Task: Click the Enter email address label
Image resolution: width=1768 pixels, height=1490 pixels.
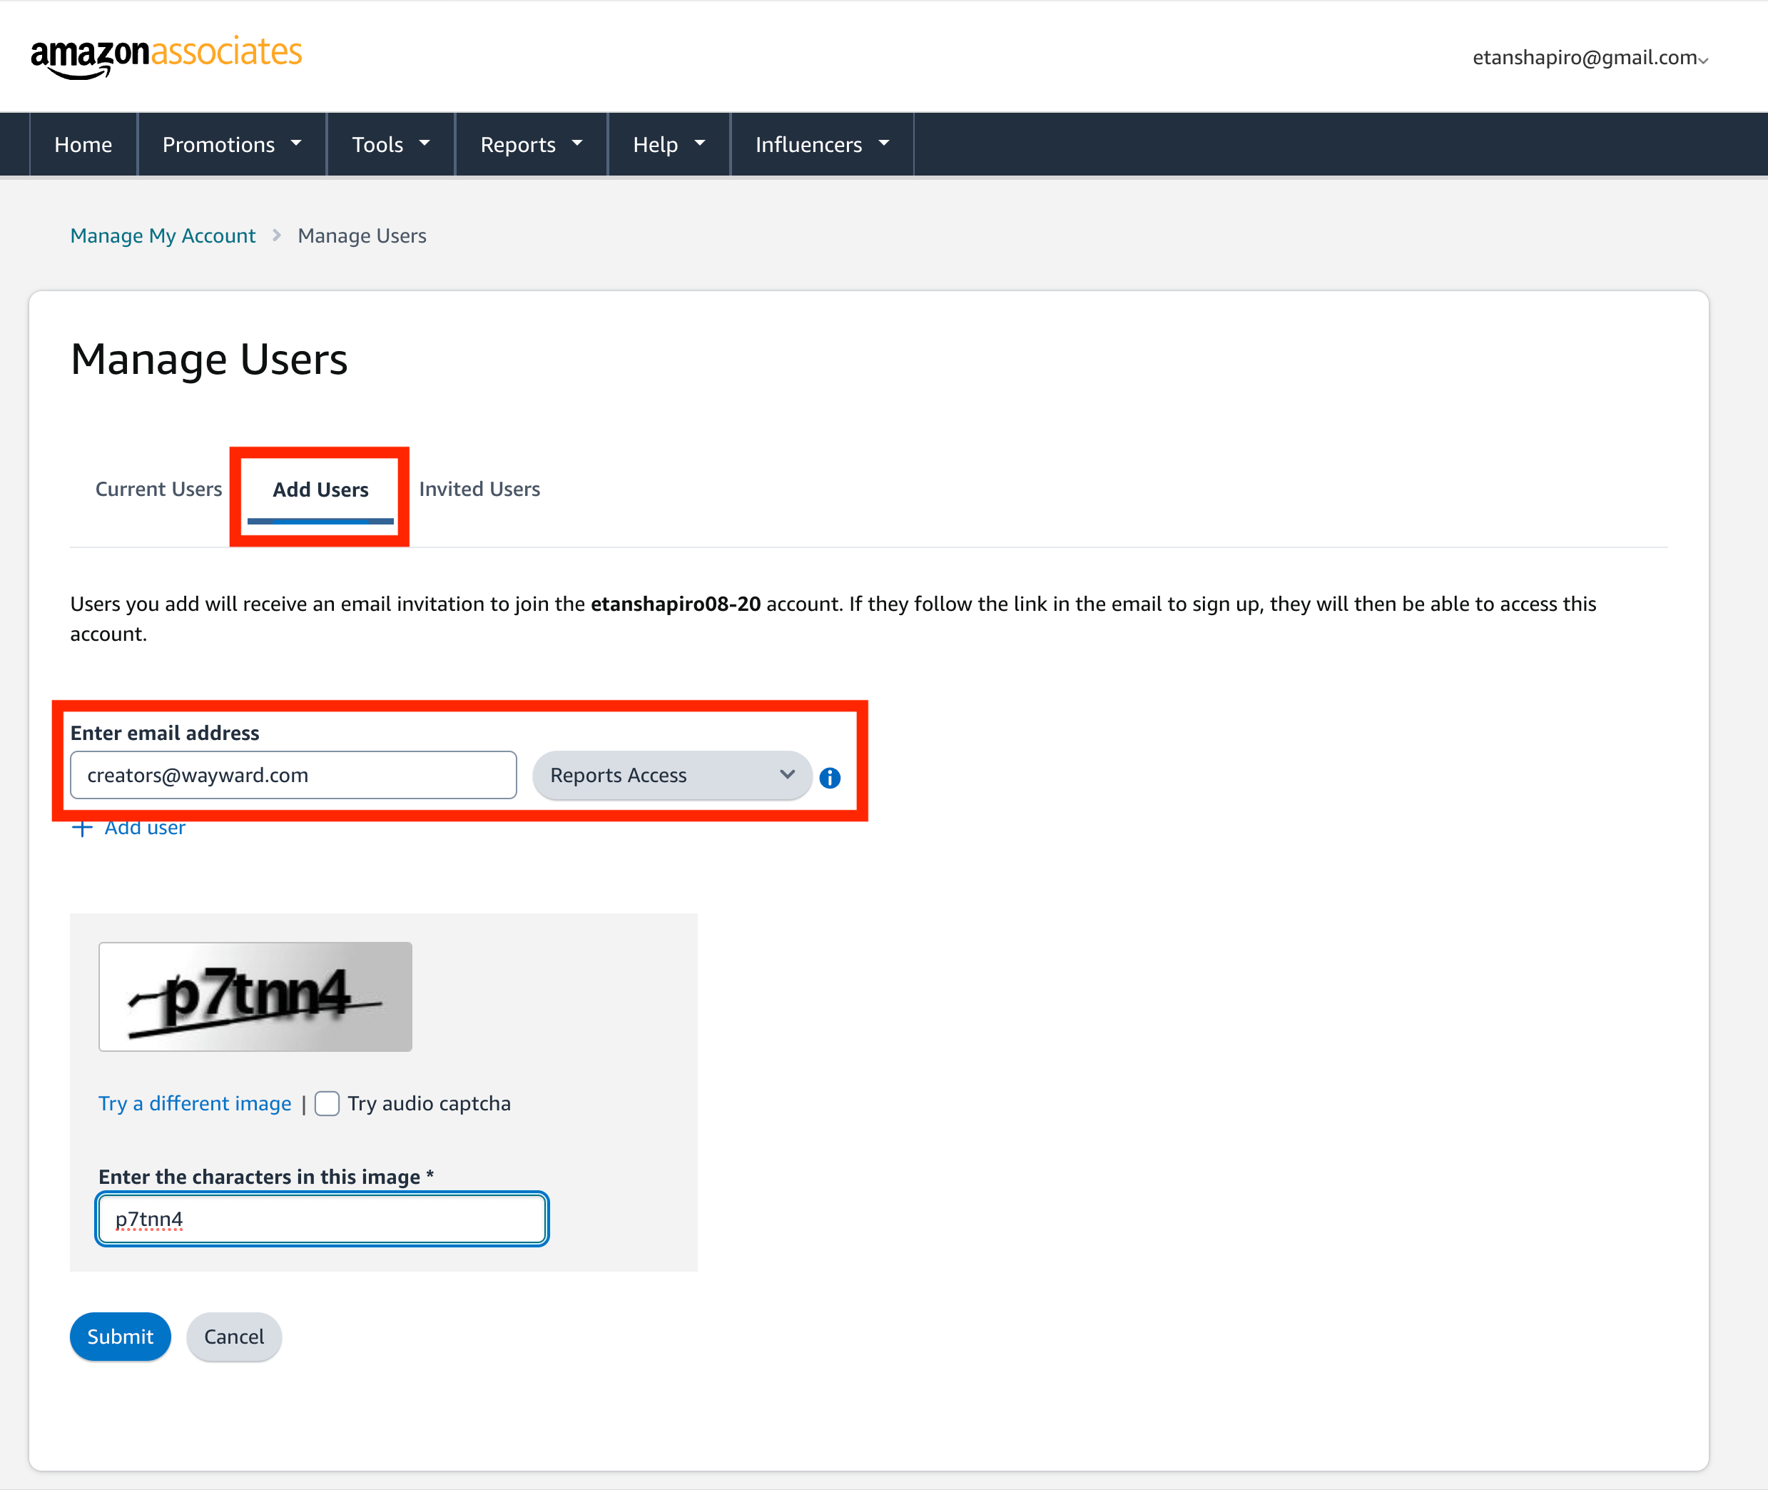Action: (x=165, y=732)
